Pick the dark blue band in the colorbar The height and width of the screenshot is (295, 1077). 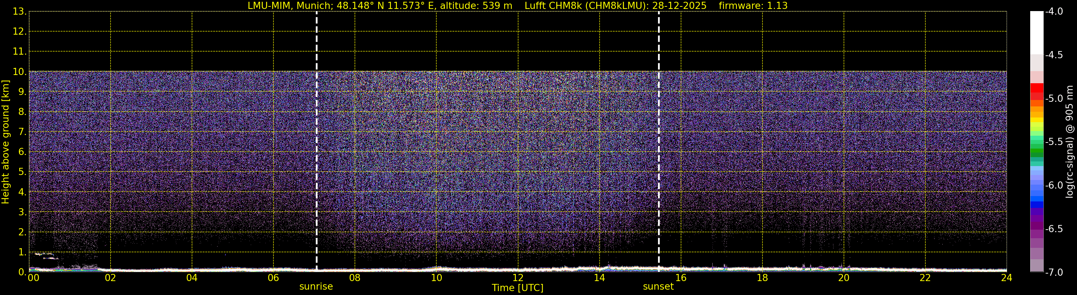click(x=1036, y=205)
